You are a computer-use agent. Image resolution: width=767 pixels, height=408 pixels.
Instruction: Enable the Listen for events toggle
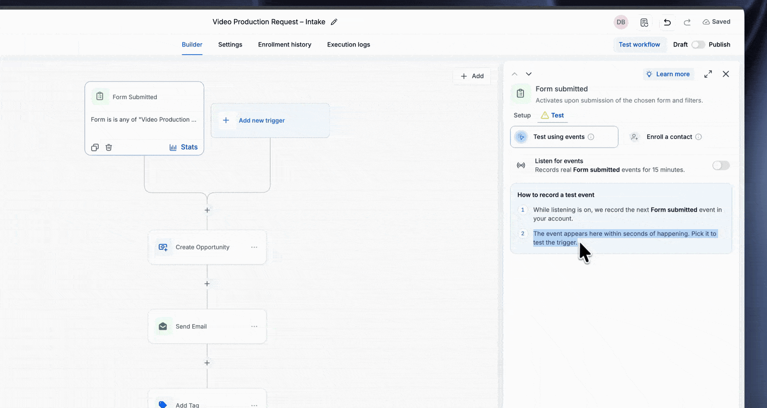pyautogui.click(x=721, y=165)
